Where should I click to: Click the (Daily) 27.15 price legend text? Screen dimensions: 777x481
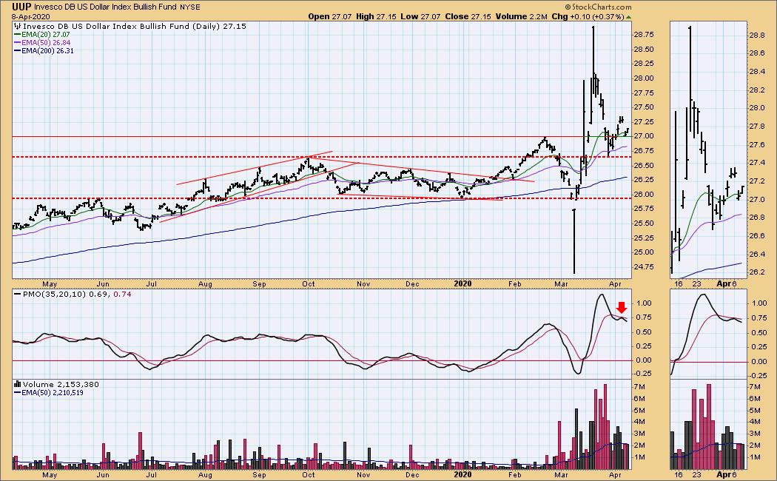219,26
